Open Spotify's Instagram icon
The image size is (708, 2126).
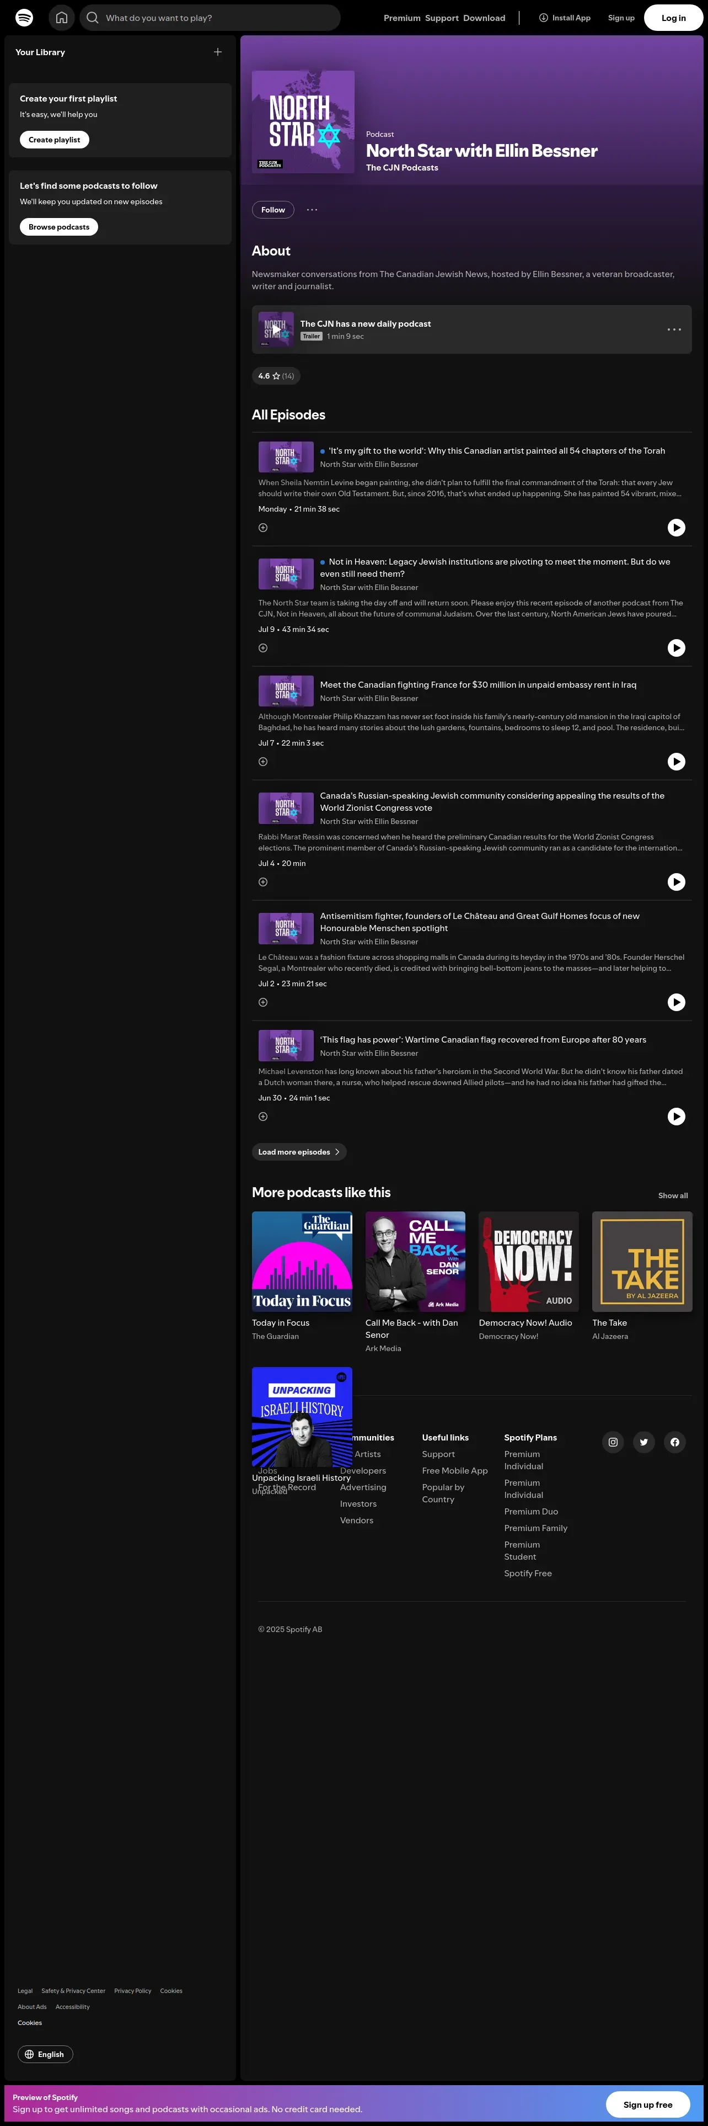click(x=613, y=1442)
